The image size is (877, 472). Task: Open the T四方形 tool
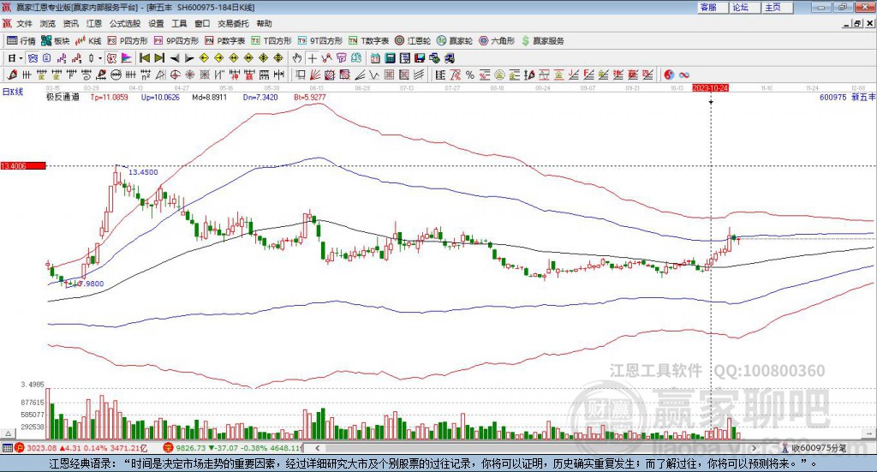(x=271, y=41)
